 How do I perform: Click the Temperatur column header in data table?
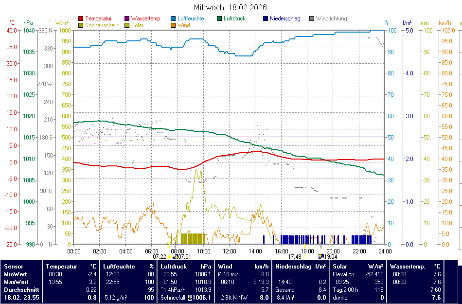tap(62, 267)
